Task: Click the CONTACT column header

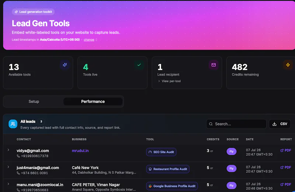Action: coord(24,139)
